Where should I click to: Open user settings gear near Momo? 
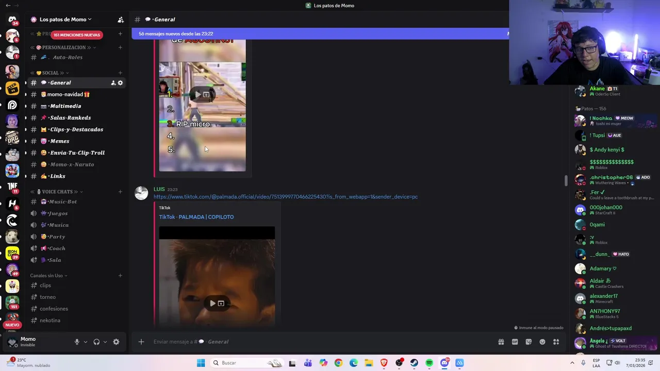tap(116, 342)
